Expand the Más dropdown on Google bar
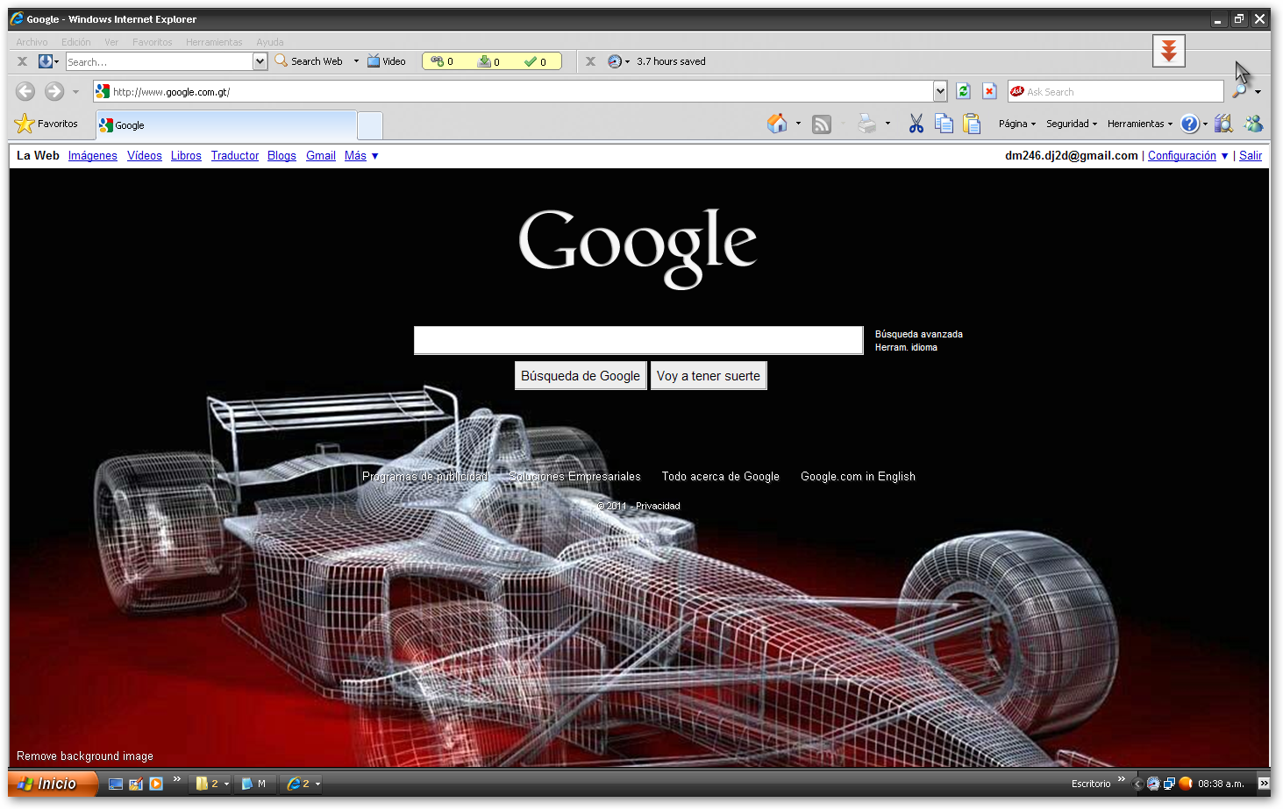Screen dimensions: 1283x809 (361, 156)
